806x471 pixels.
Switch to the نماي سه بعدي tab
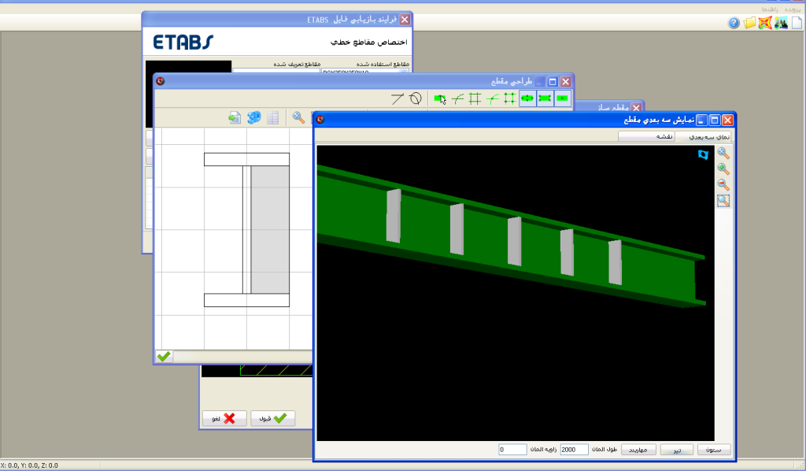[710, 136]
